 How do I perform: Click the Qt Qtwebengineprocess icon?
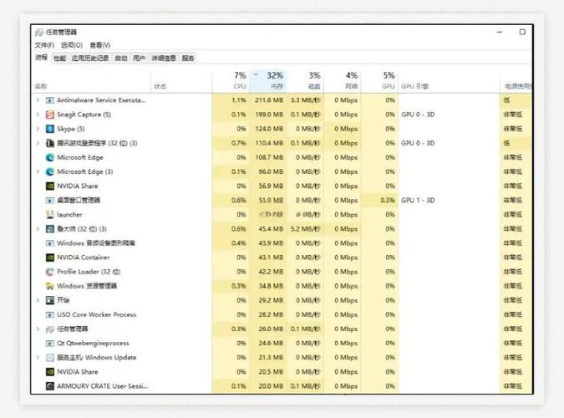[x=50, y=343]
